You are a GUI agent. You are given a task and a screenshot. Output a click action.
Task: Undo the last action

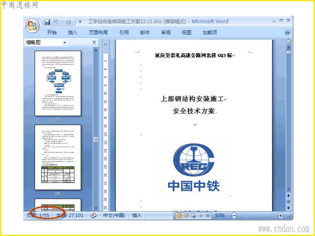(x=56, y=22)
